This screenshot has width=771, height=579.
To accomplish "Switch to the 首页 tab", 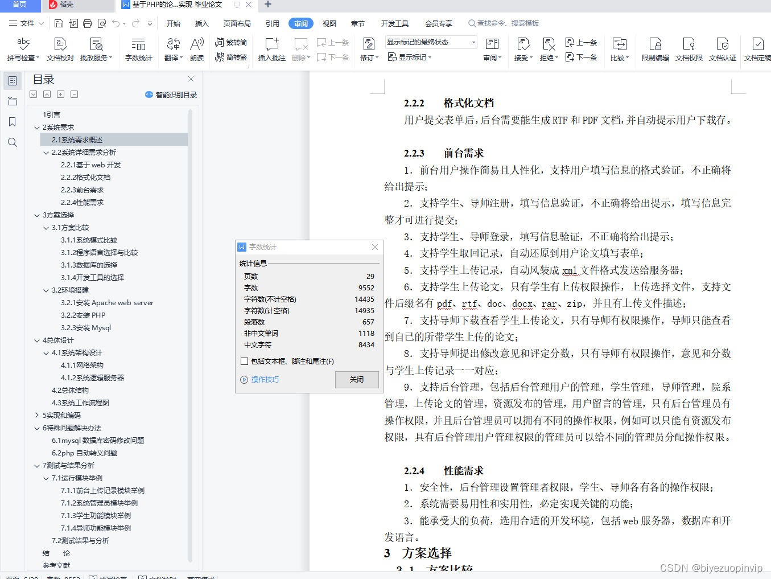I will (x=20, y=5).
